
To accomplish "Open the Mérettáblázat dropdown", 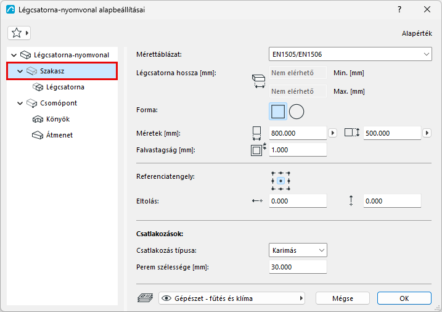I will click(350, 54).
